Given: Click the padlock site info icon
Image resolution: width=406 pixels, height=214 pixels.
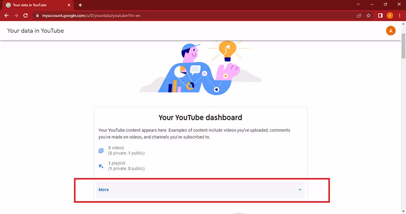Looking at the screenshot, I should coord(37,16).
